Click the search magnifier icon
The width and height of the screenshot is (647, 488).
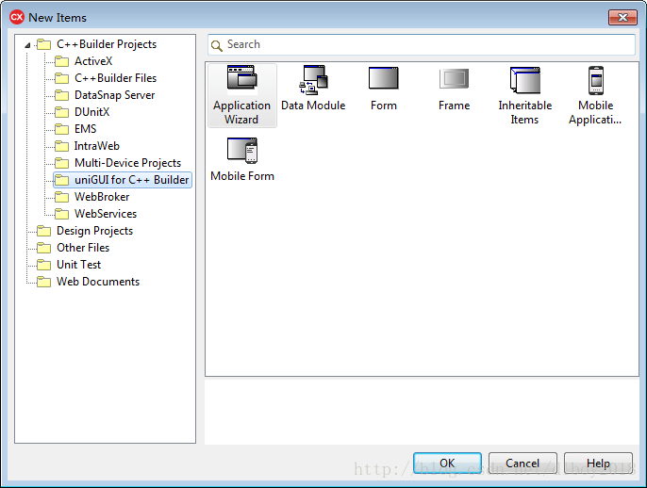click(217, 45)
